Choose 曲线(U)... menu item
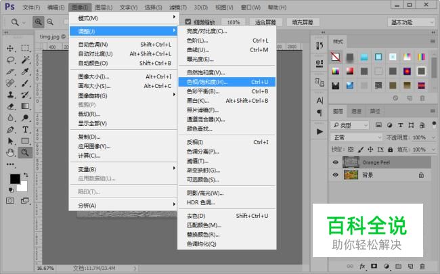The height and width of the screenshot is (274, 440). pyautogui.click(x=227, y=50)
